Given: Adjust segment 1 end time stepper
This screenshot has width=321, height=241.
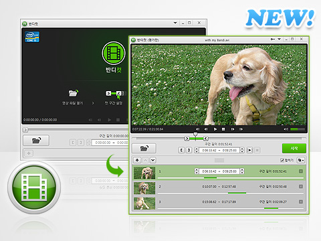Looking at the screenshot, I should click(x=242, y=171).
